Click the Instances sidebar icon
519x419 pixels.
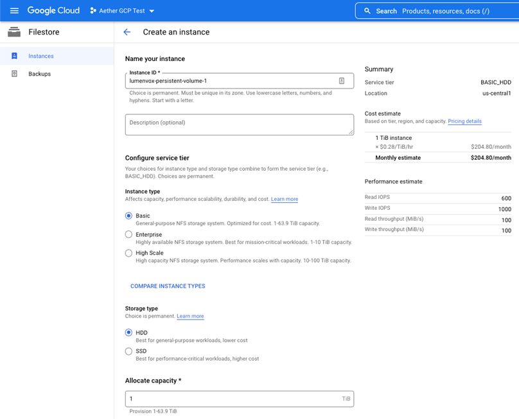pyautogui.click(x=15, y=56)
